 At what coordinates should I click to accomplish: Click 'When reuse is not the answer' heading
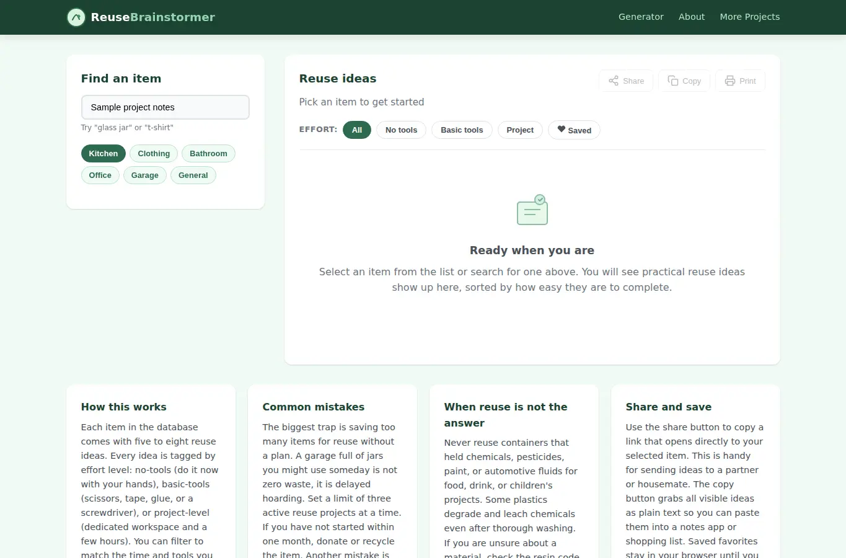click(506, 415)
